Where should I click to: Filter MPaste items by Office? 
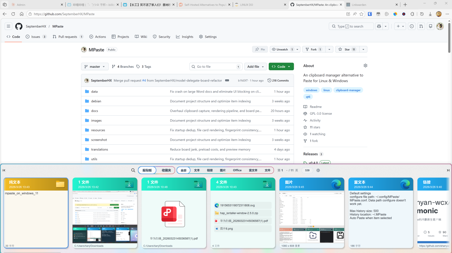pyautogui.click(x=237, y=170)
